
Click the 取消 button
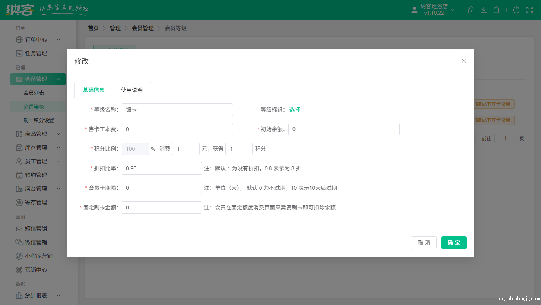point(424,243)
